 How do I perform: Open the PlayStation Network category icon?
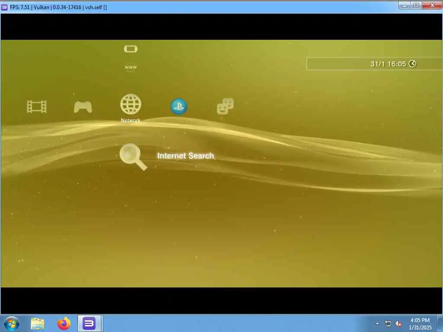click(x=179, y=106)
